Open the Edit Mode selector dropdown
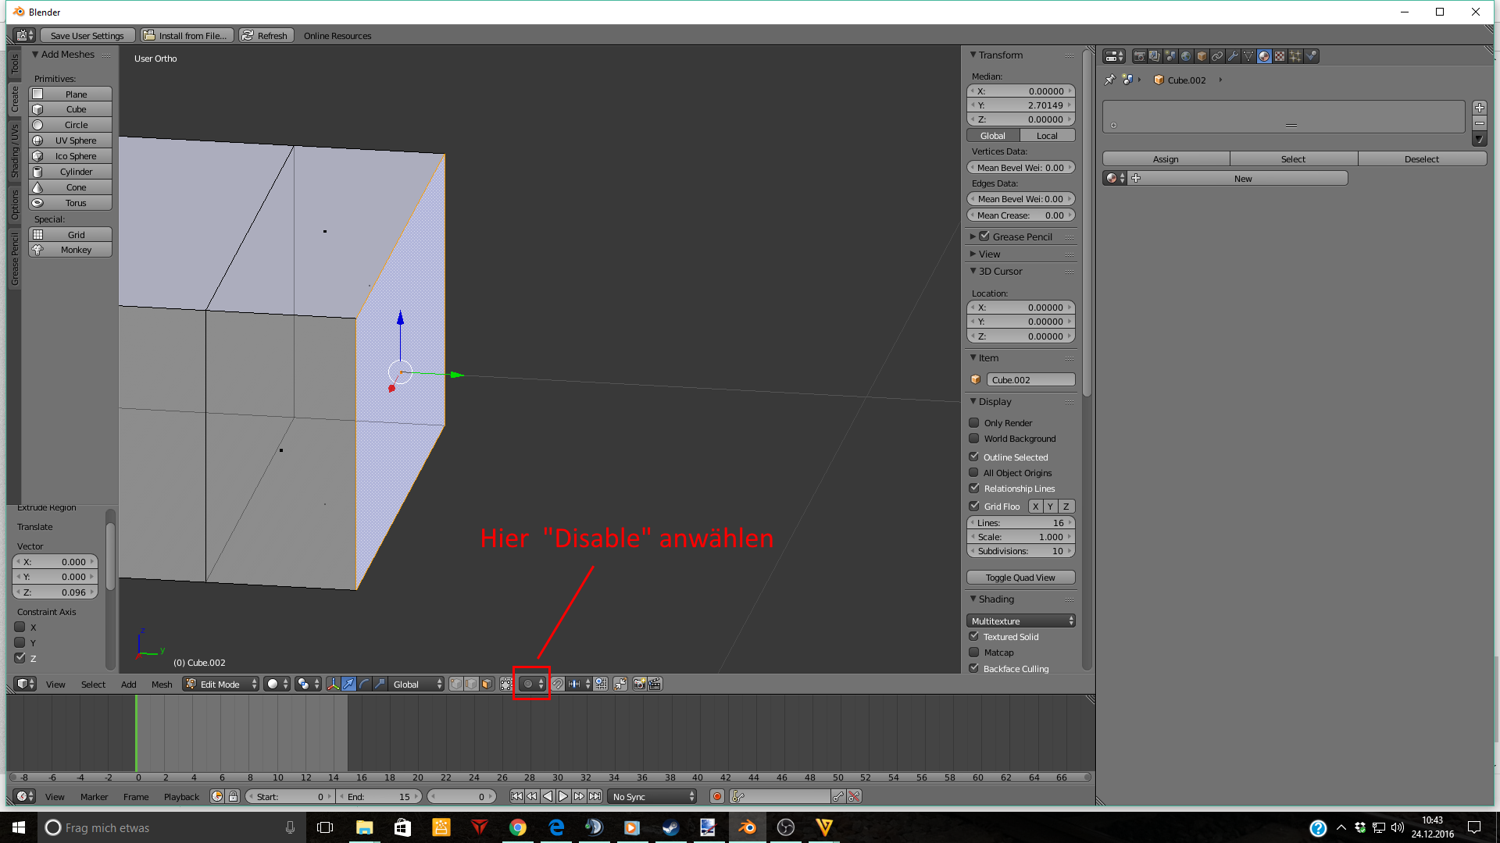This screenshot has width=1500, height=843. click(221, 685)
